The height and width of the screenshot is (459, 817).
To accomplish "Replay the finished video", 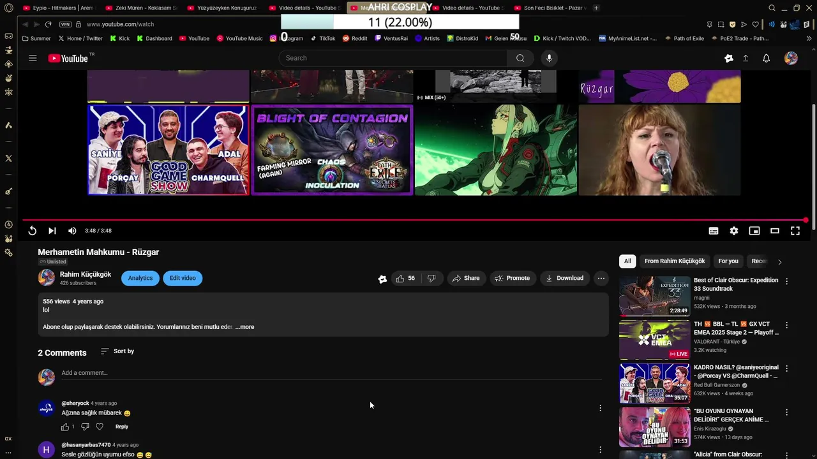I will coord(32,231).
